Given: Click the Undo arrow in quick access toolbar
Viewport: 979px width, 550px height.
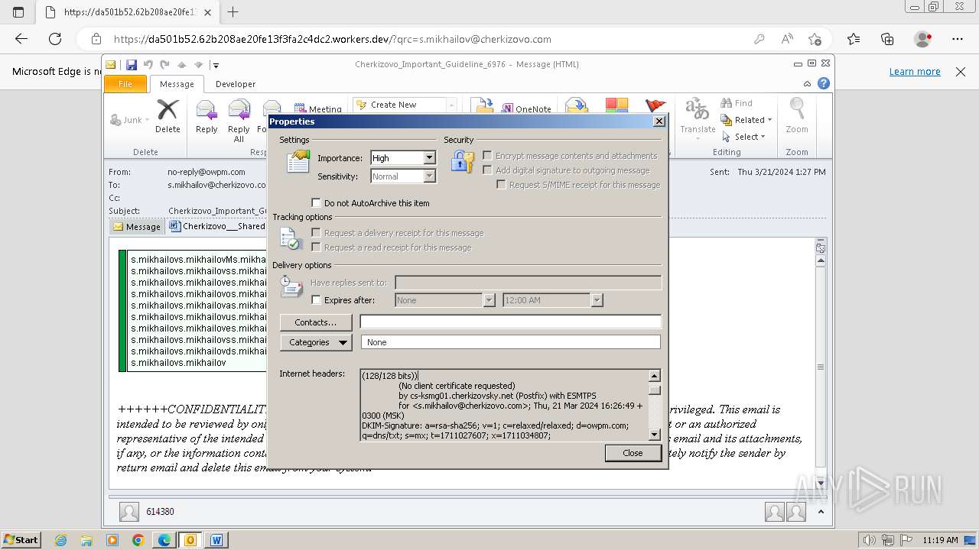Looking at the screenshot, I should click(148, 65).
